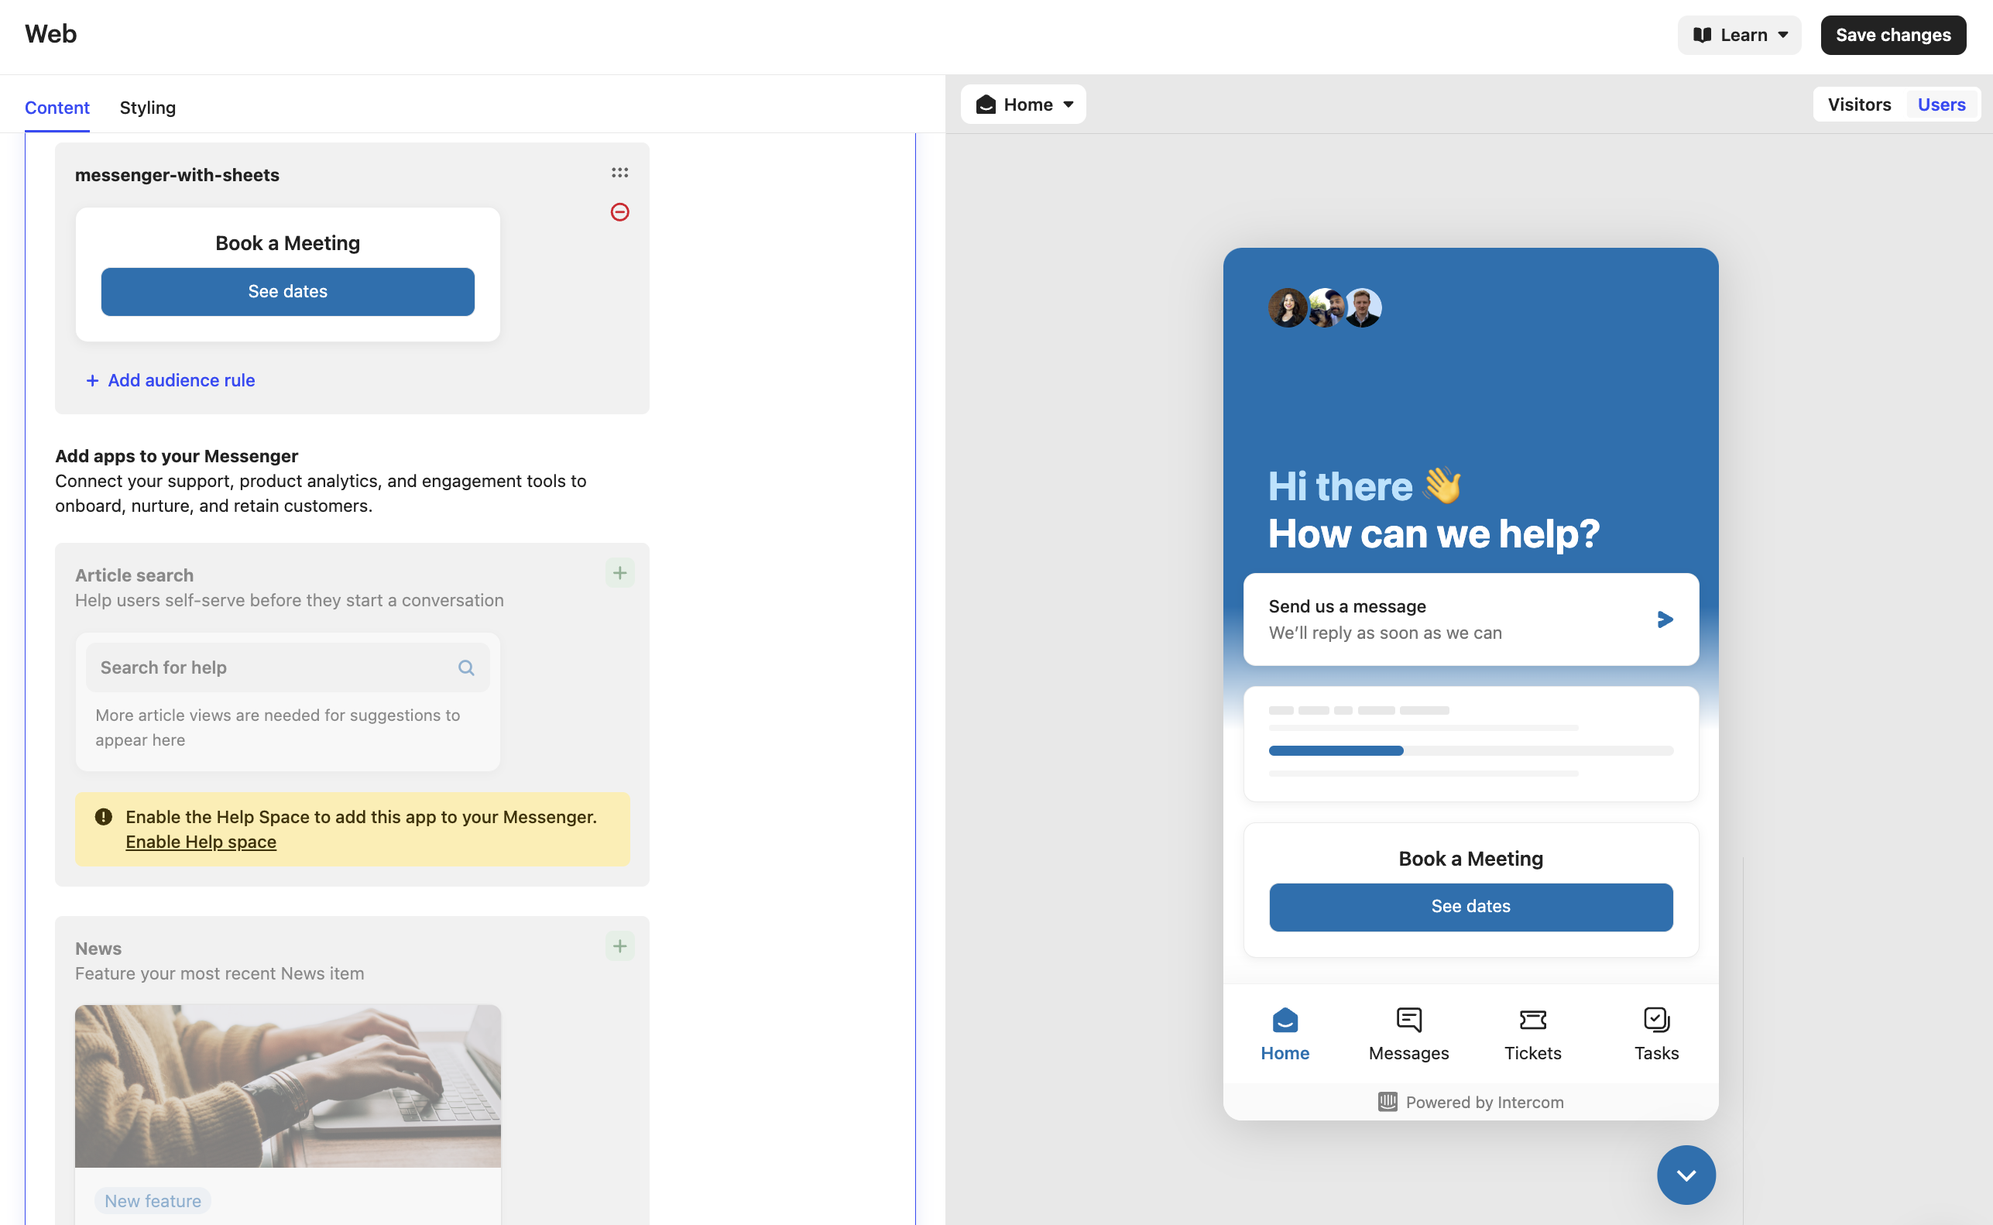
Task: Click the remove icon on messenger-with-sheets card
Action: [621, 211]
